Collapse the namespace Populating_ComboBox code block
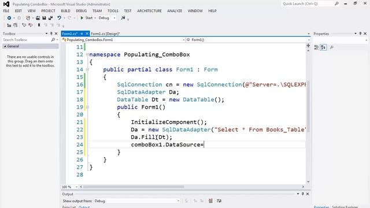This screenshot has height=208, width=370. click(87, 55)
